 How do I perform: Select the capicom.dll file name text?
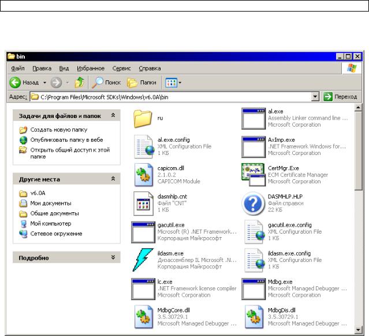(170, 168)
